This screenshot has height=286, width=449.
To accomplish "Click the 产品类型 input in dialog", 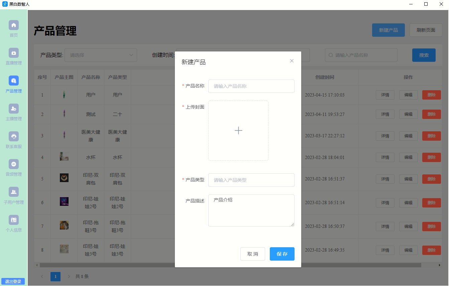I will (251, 180).
